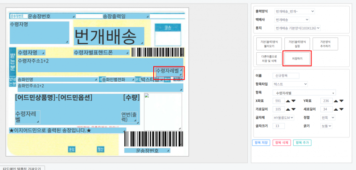Increase 세로길이 with the up arrow
This screenshot has width=356, height=170.
336,109
